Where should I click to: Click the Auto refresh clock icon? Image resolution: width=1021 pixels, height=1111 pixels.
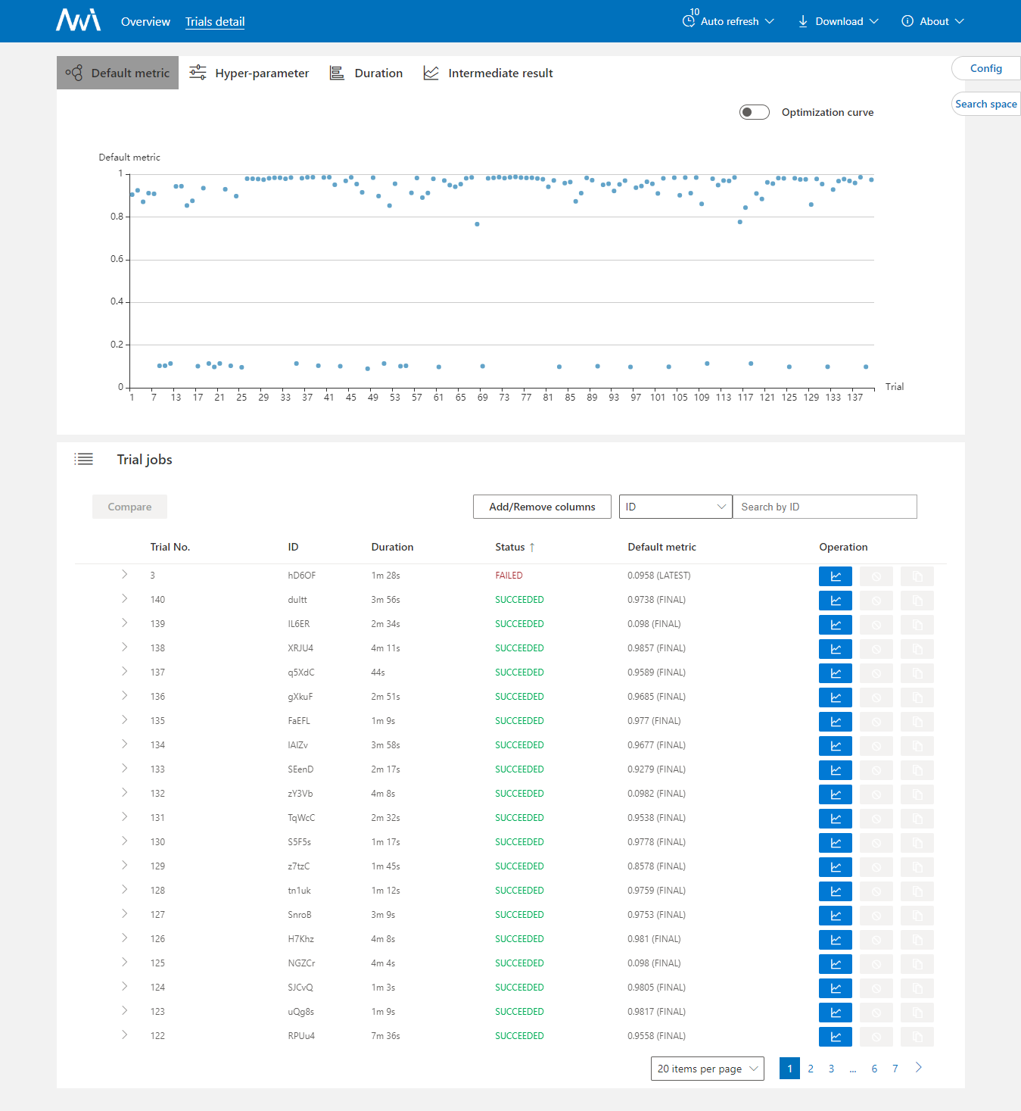688,20
